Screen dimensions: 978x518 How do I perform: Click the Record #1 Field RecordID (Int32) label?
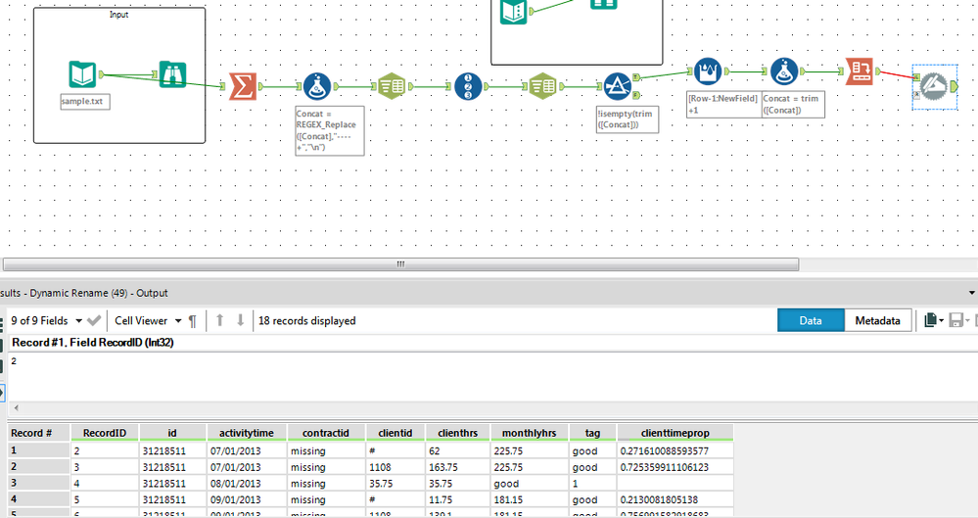click(x=93, y=343)
